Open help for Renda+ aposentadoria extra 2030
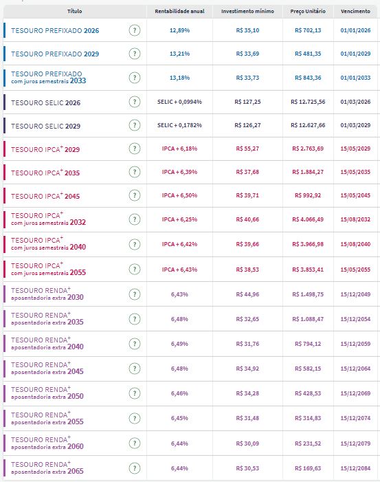The image size is (380, 482). (135, 294)
